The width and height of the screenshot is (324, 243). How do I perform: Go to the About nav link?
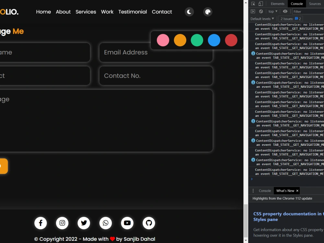(63, 12)
